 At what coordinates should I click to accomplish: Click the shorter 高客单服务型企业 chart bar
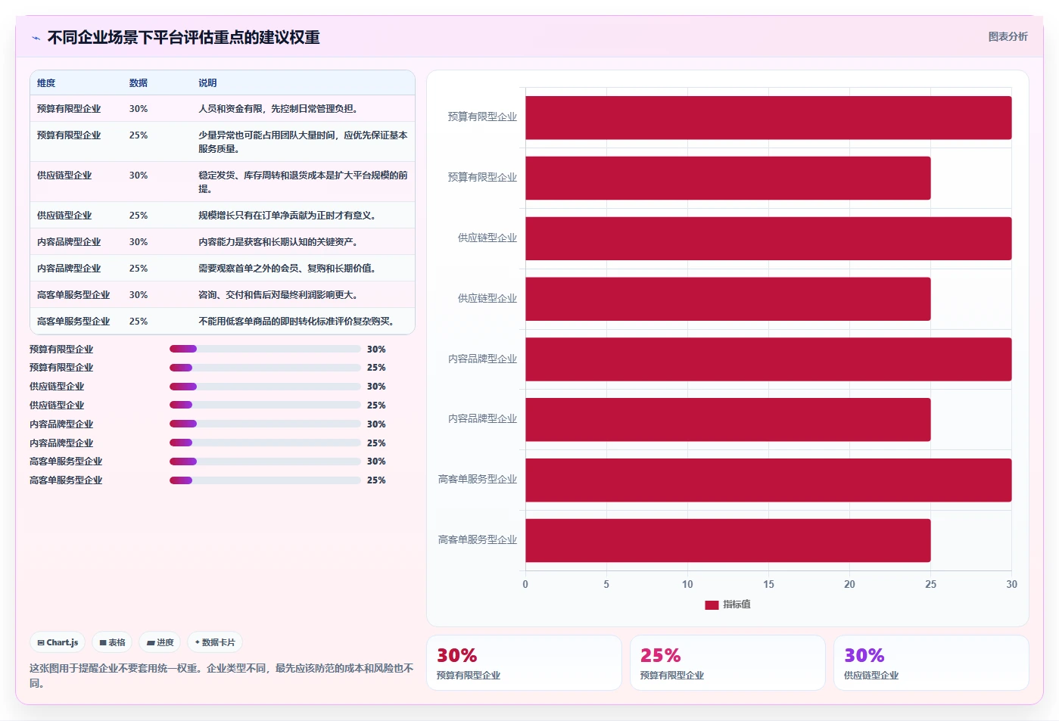tap(727, 540)
